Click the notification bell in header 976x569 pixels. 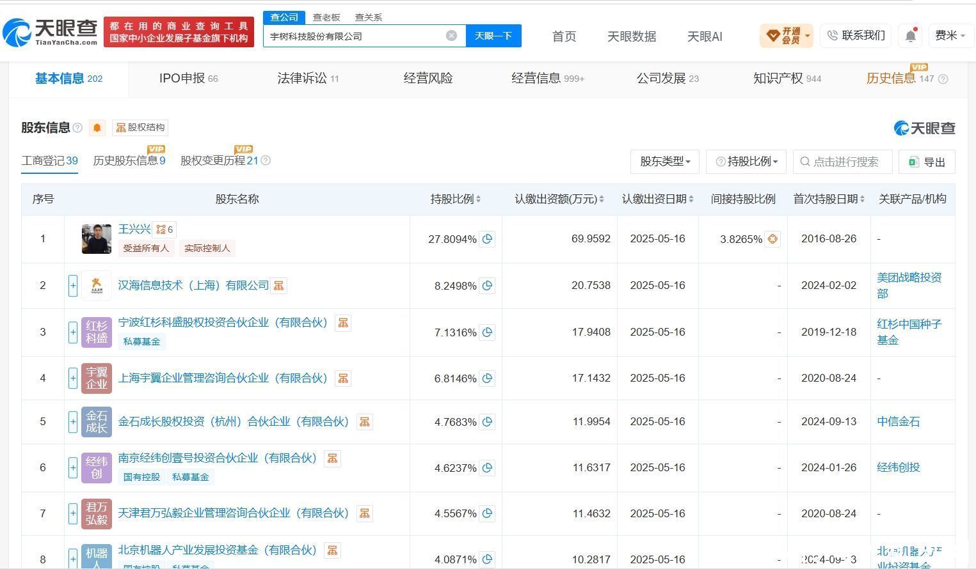[x=911, y=36]
